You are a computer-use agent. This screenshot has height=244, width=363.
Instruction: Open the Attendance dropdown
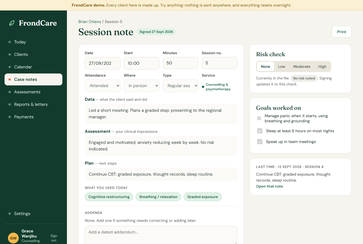[x=103, y=86]
